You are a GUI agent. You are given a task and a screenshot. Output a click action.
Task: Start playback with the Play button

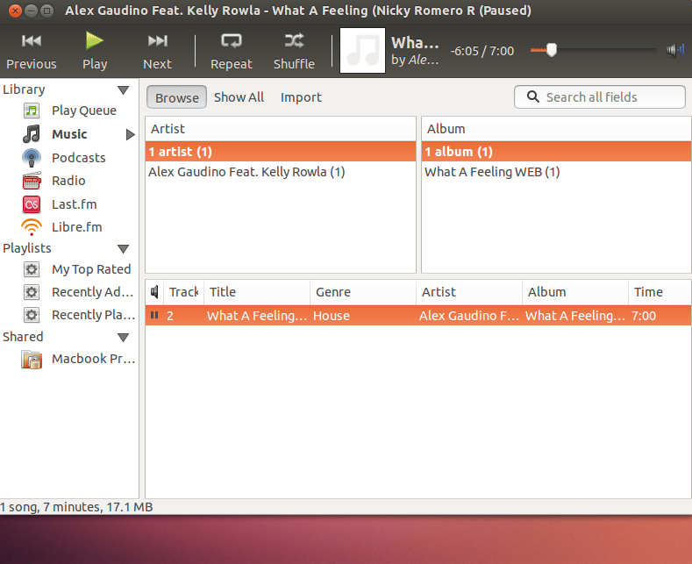coord(95,51)
